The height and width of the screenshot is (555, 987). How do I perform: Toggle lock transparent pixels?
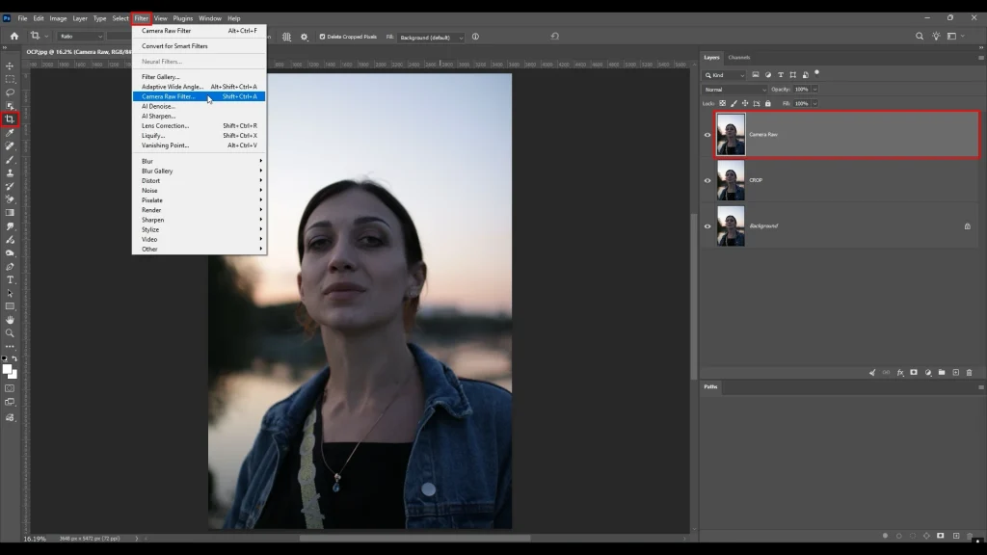[723, 103]
